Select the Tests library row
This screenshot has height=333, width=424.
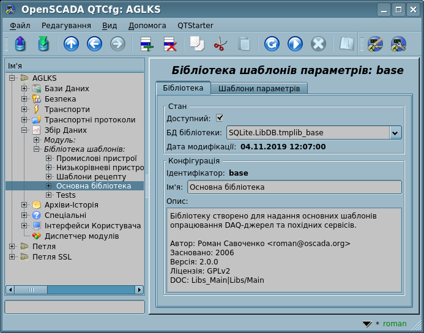click(x=66, y=195)
